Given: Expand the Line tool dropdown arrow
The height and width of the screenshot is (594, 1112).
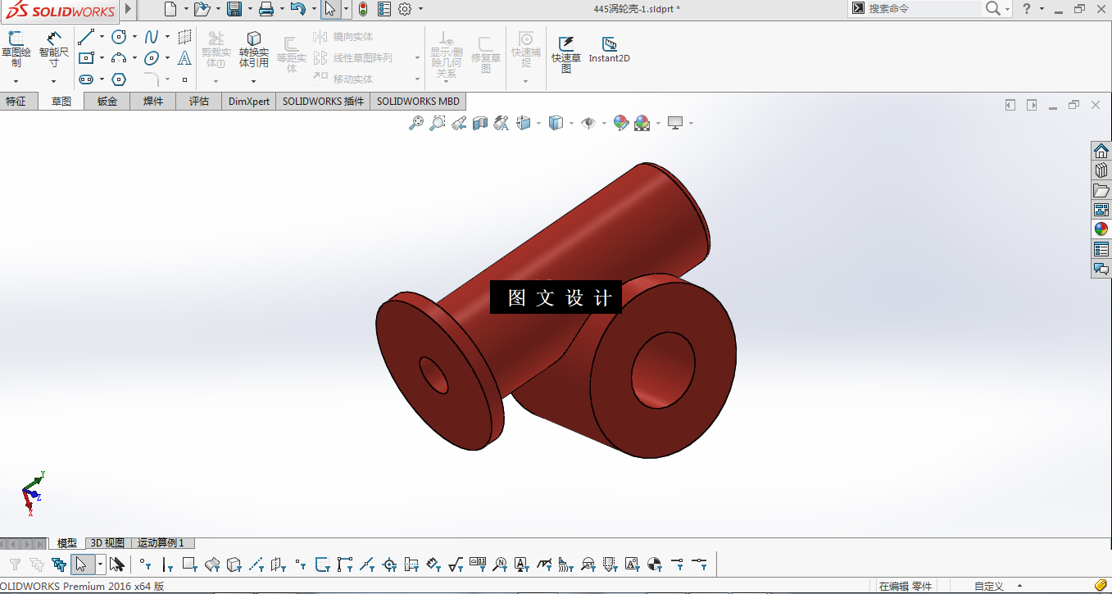Looking at the screenshot, I should tap(102, 37).
